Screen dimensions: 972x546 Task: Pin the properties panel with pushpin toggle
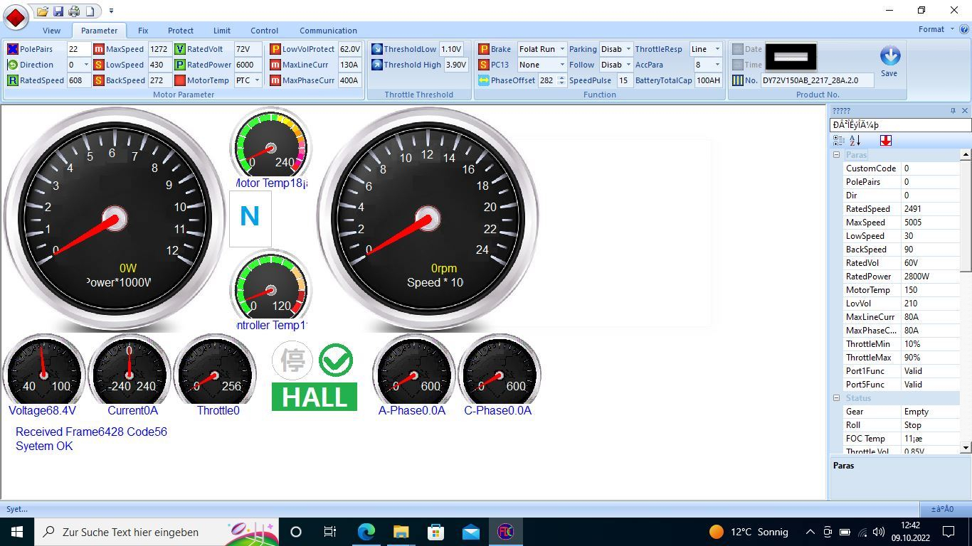(953, 111)
